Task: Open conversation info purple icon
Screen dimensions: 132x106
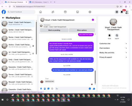Action: [93, 20]
